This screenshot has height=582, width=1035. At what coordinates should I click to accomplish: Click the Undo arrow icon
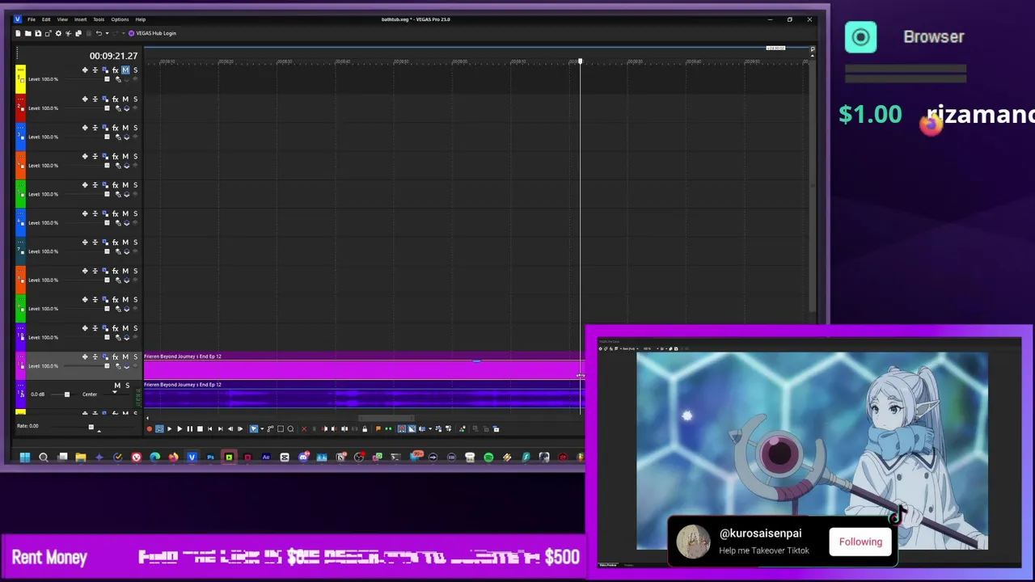[x=99, y=33]
